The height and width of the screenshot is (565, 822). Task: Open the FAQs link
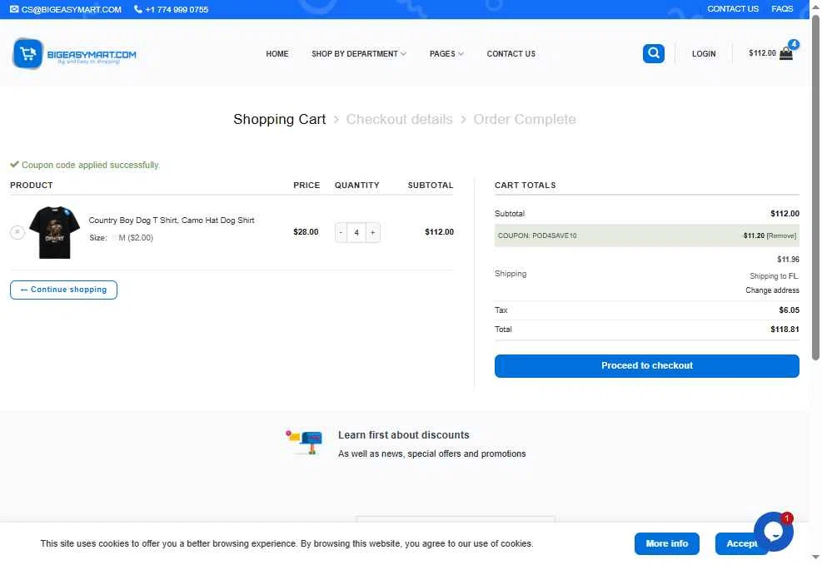pyautogui.click(x=782, y=9)
